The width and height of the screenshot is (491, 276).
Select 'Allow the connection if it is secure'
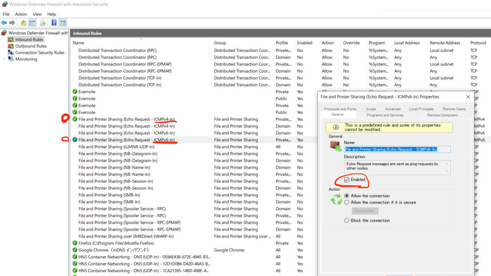[x=347, y=202]
